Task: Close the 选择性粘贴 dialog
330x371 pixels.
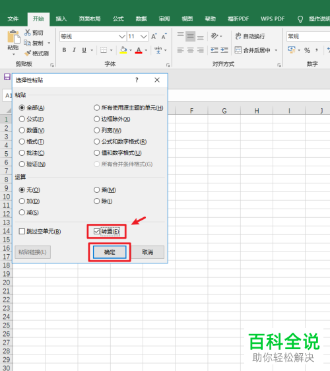Action: [157, 80]
